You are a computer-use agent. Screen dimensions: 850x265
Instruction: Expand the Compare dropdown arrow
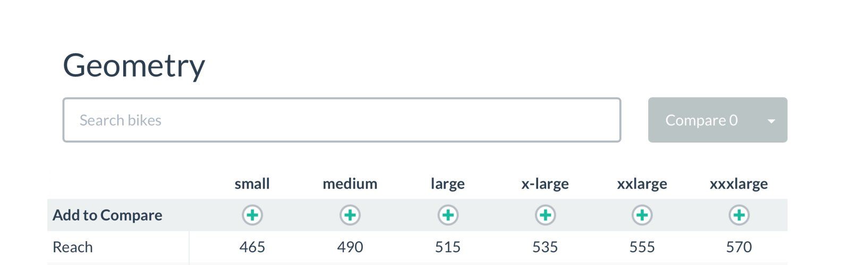point(771,121)
